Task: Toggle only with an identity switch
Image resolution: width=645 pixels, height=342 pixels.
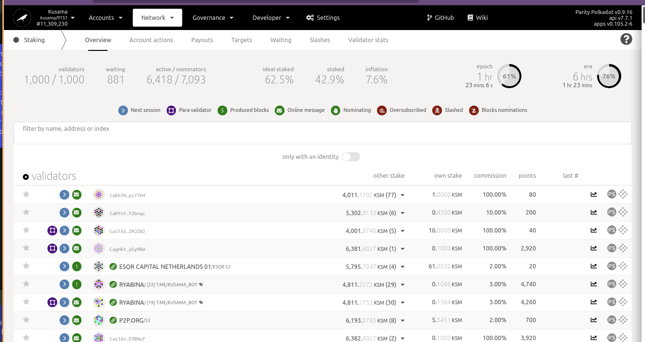Action: point(351,156)
